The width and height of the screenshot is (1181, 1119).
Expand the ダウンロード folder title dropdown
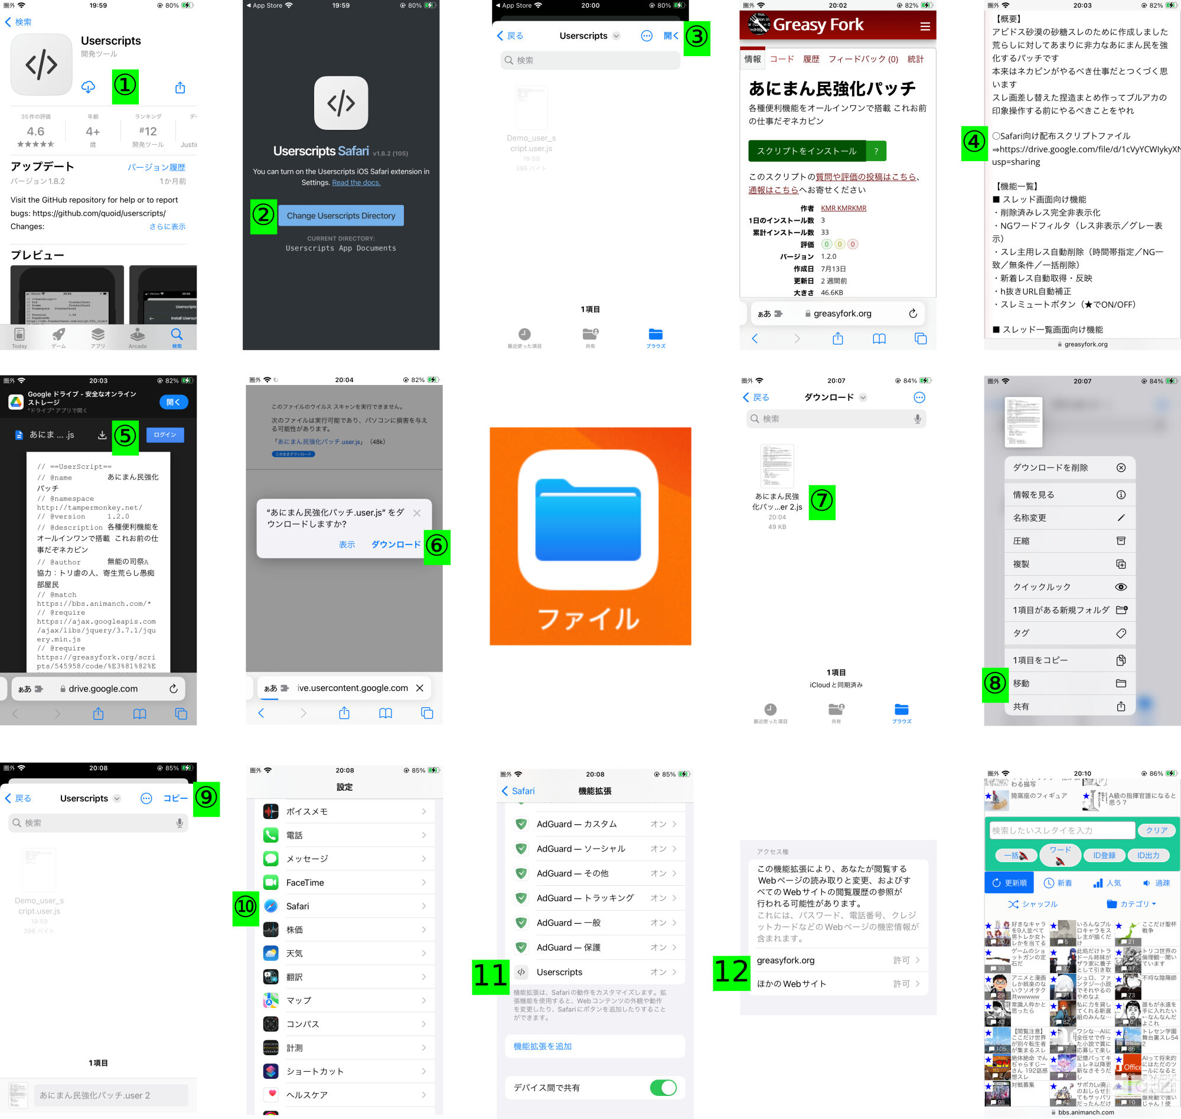[x=863, y=397]
